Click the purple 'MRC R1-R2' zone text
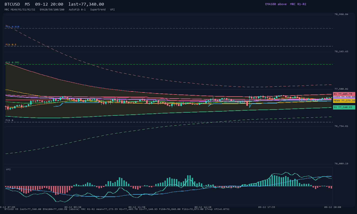357x214 pixels. [298, 4]
